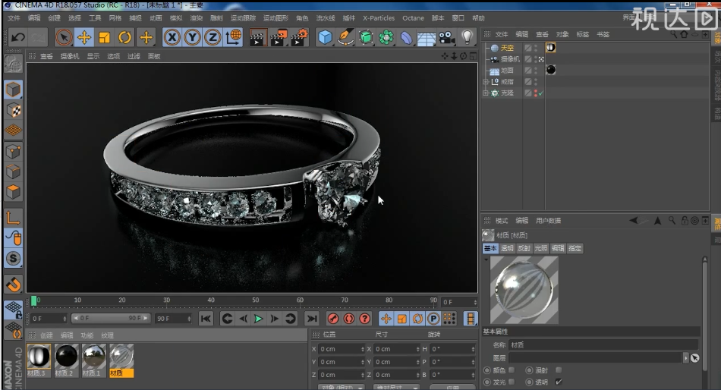
Task: Click the Axis L-shaped icon
Action: (x=14, y=218)
